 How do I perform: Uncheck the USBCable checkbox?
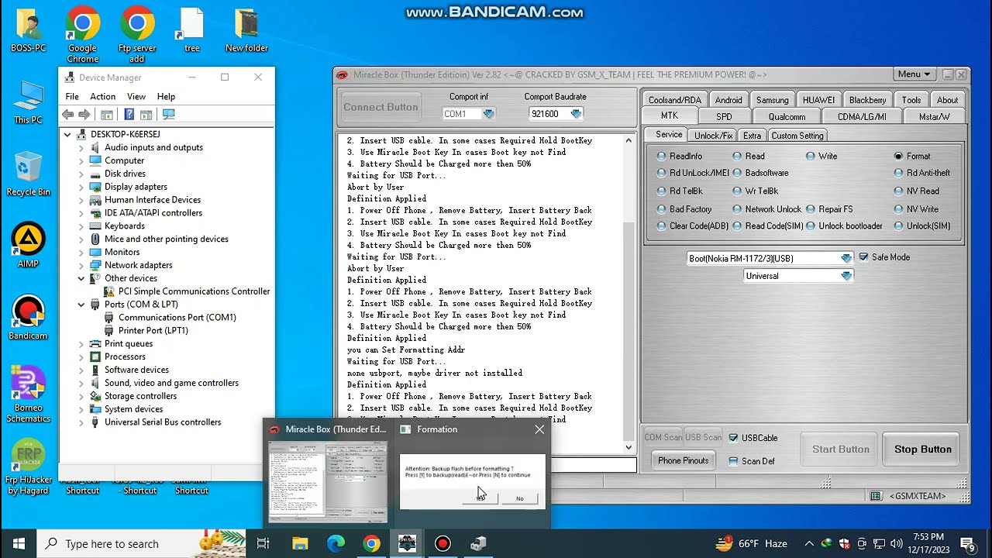coord(733,438)
